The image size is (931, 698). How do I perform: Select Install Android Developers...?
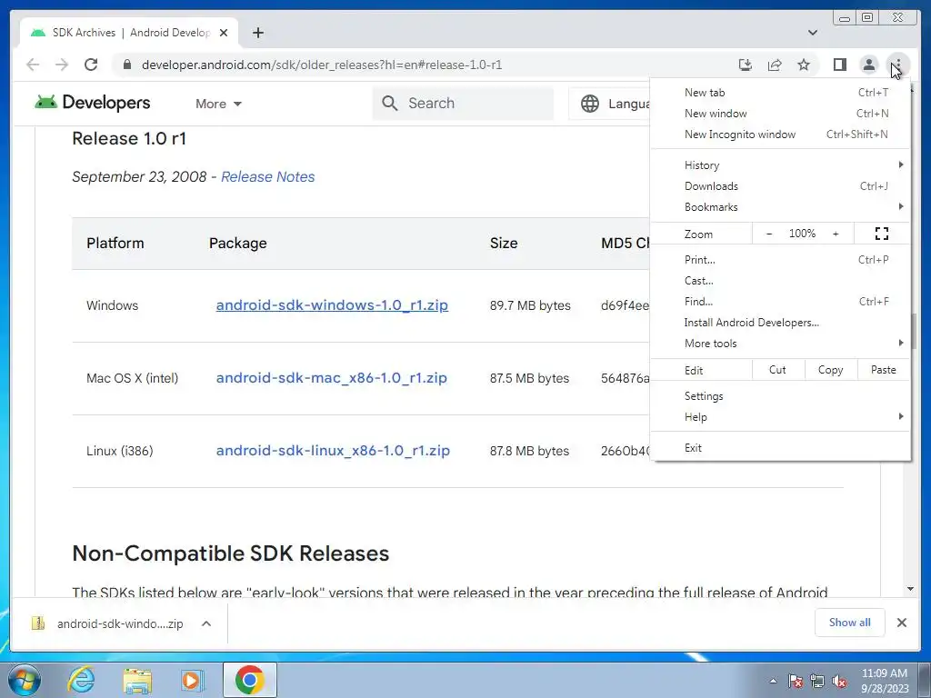point(780,323)
